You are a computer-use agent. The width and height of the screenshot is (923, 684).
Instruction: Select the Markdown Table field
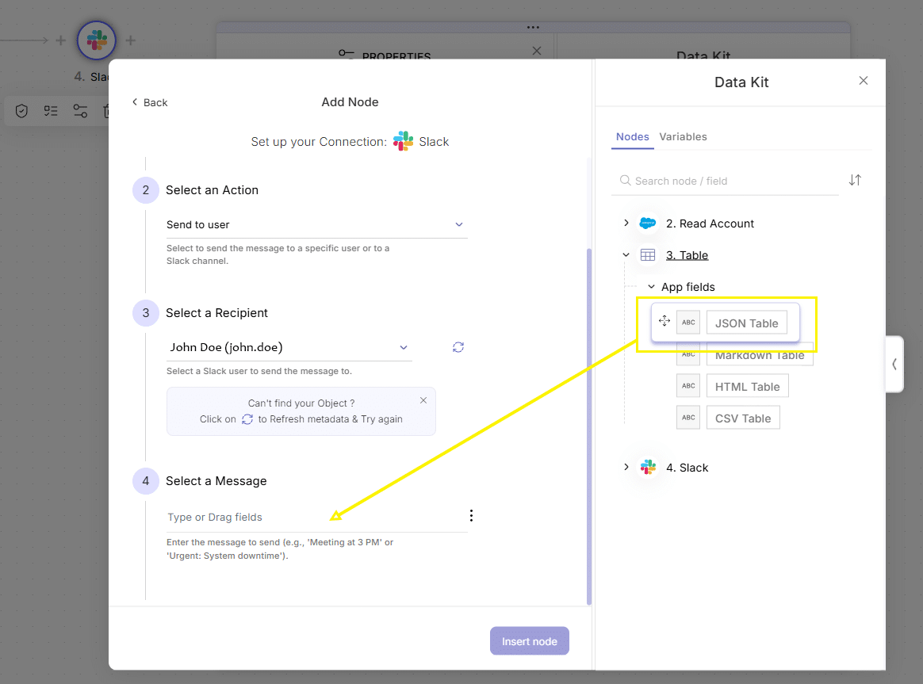(x=760, y=355)
